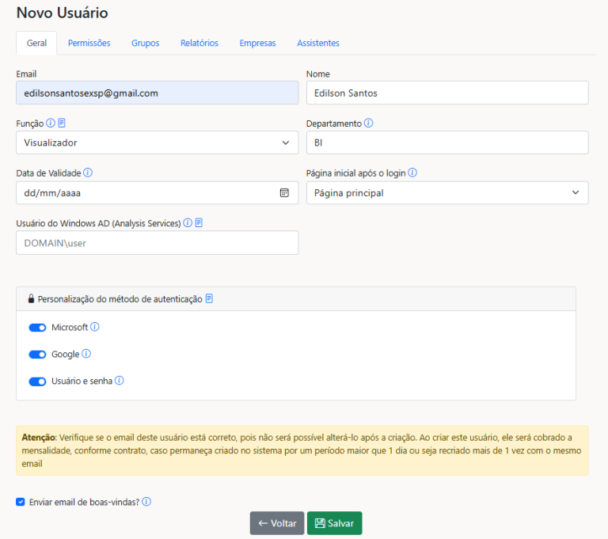Uncheck Enviar email de boas-vindas checkbox
The height and width of the screenshot is (539, 608).
[x=21, y=502]
